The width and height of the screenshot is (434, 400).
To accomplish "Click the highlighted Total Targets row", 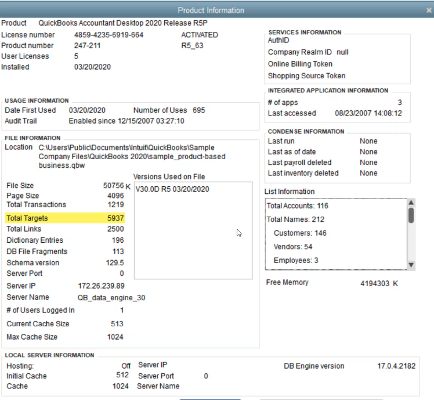I will point(65,218).
